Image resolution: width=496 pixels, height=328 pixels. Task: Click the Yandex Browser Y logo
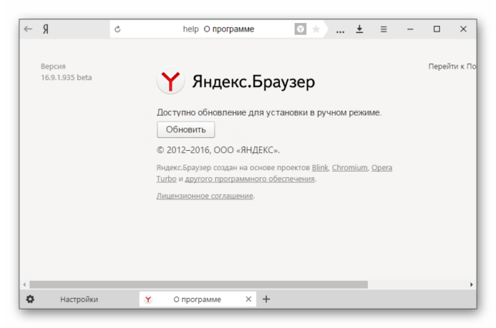point(170,81)
